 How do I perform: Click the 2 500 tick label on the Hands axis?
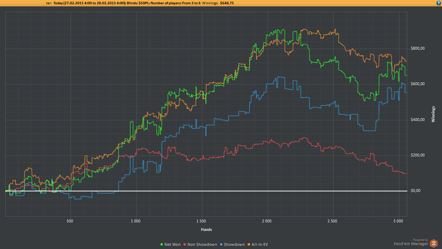(332, 221)
